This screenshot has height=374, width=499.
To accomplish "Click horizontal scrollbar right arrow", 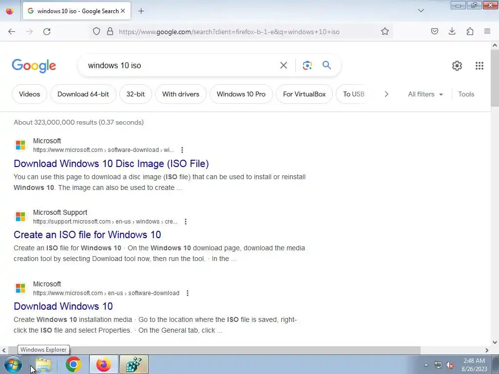I will pos(487,350).
